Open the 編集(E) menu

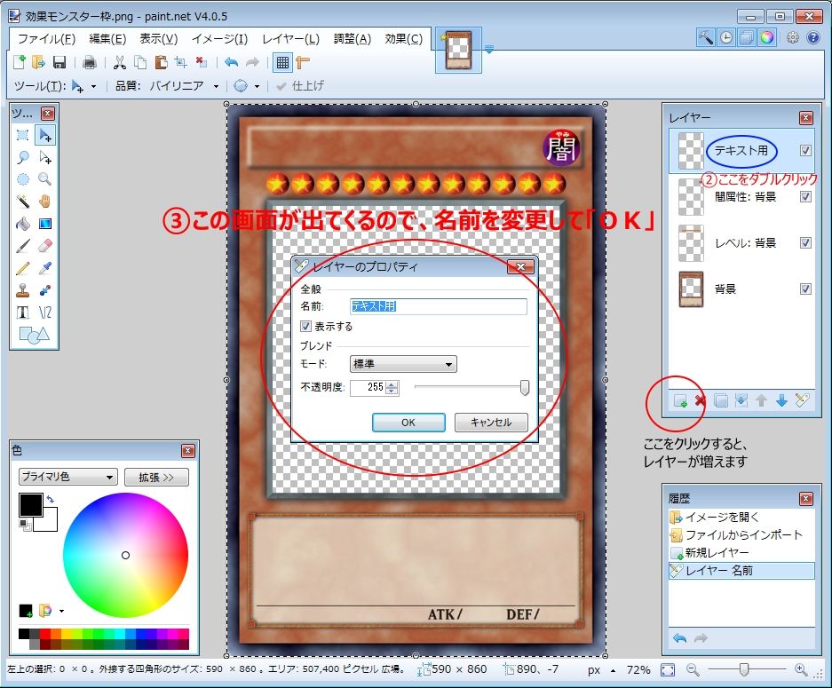pos(107,39)
